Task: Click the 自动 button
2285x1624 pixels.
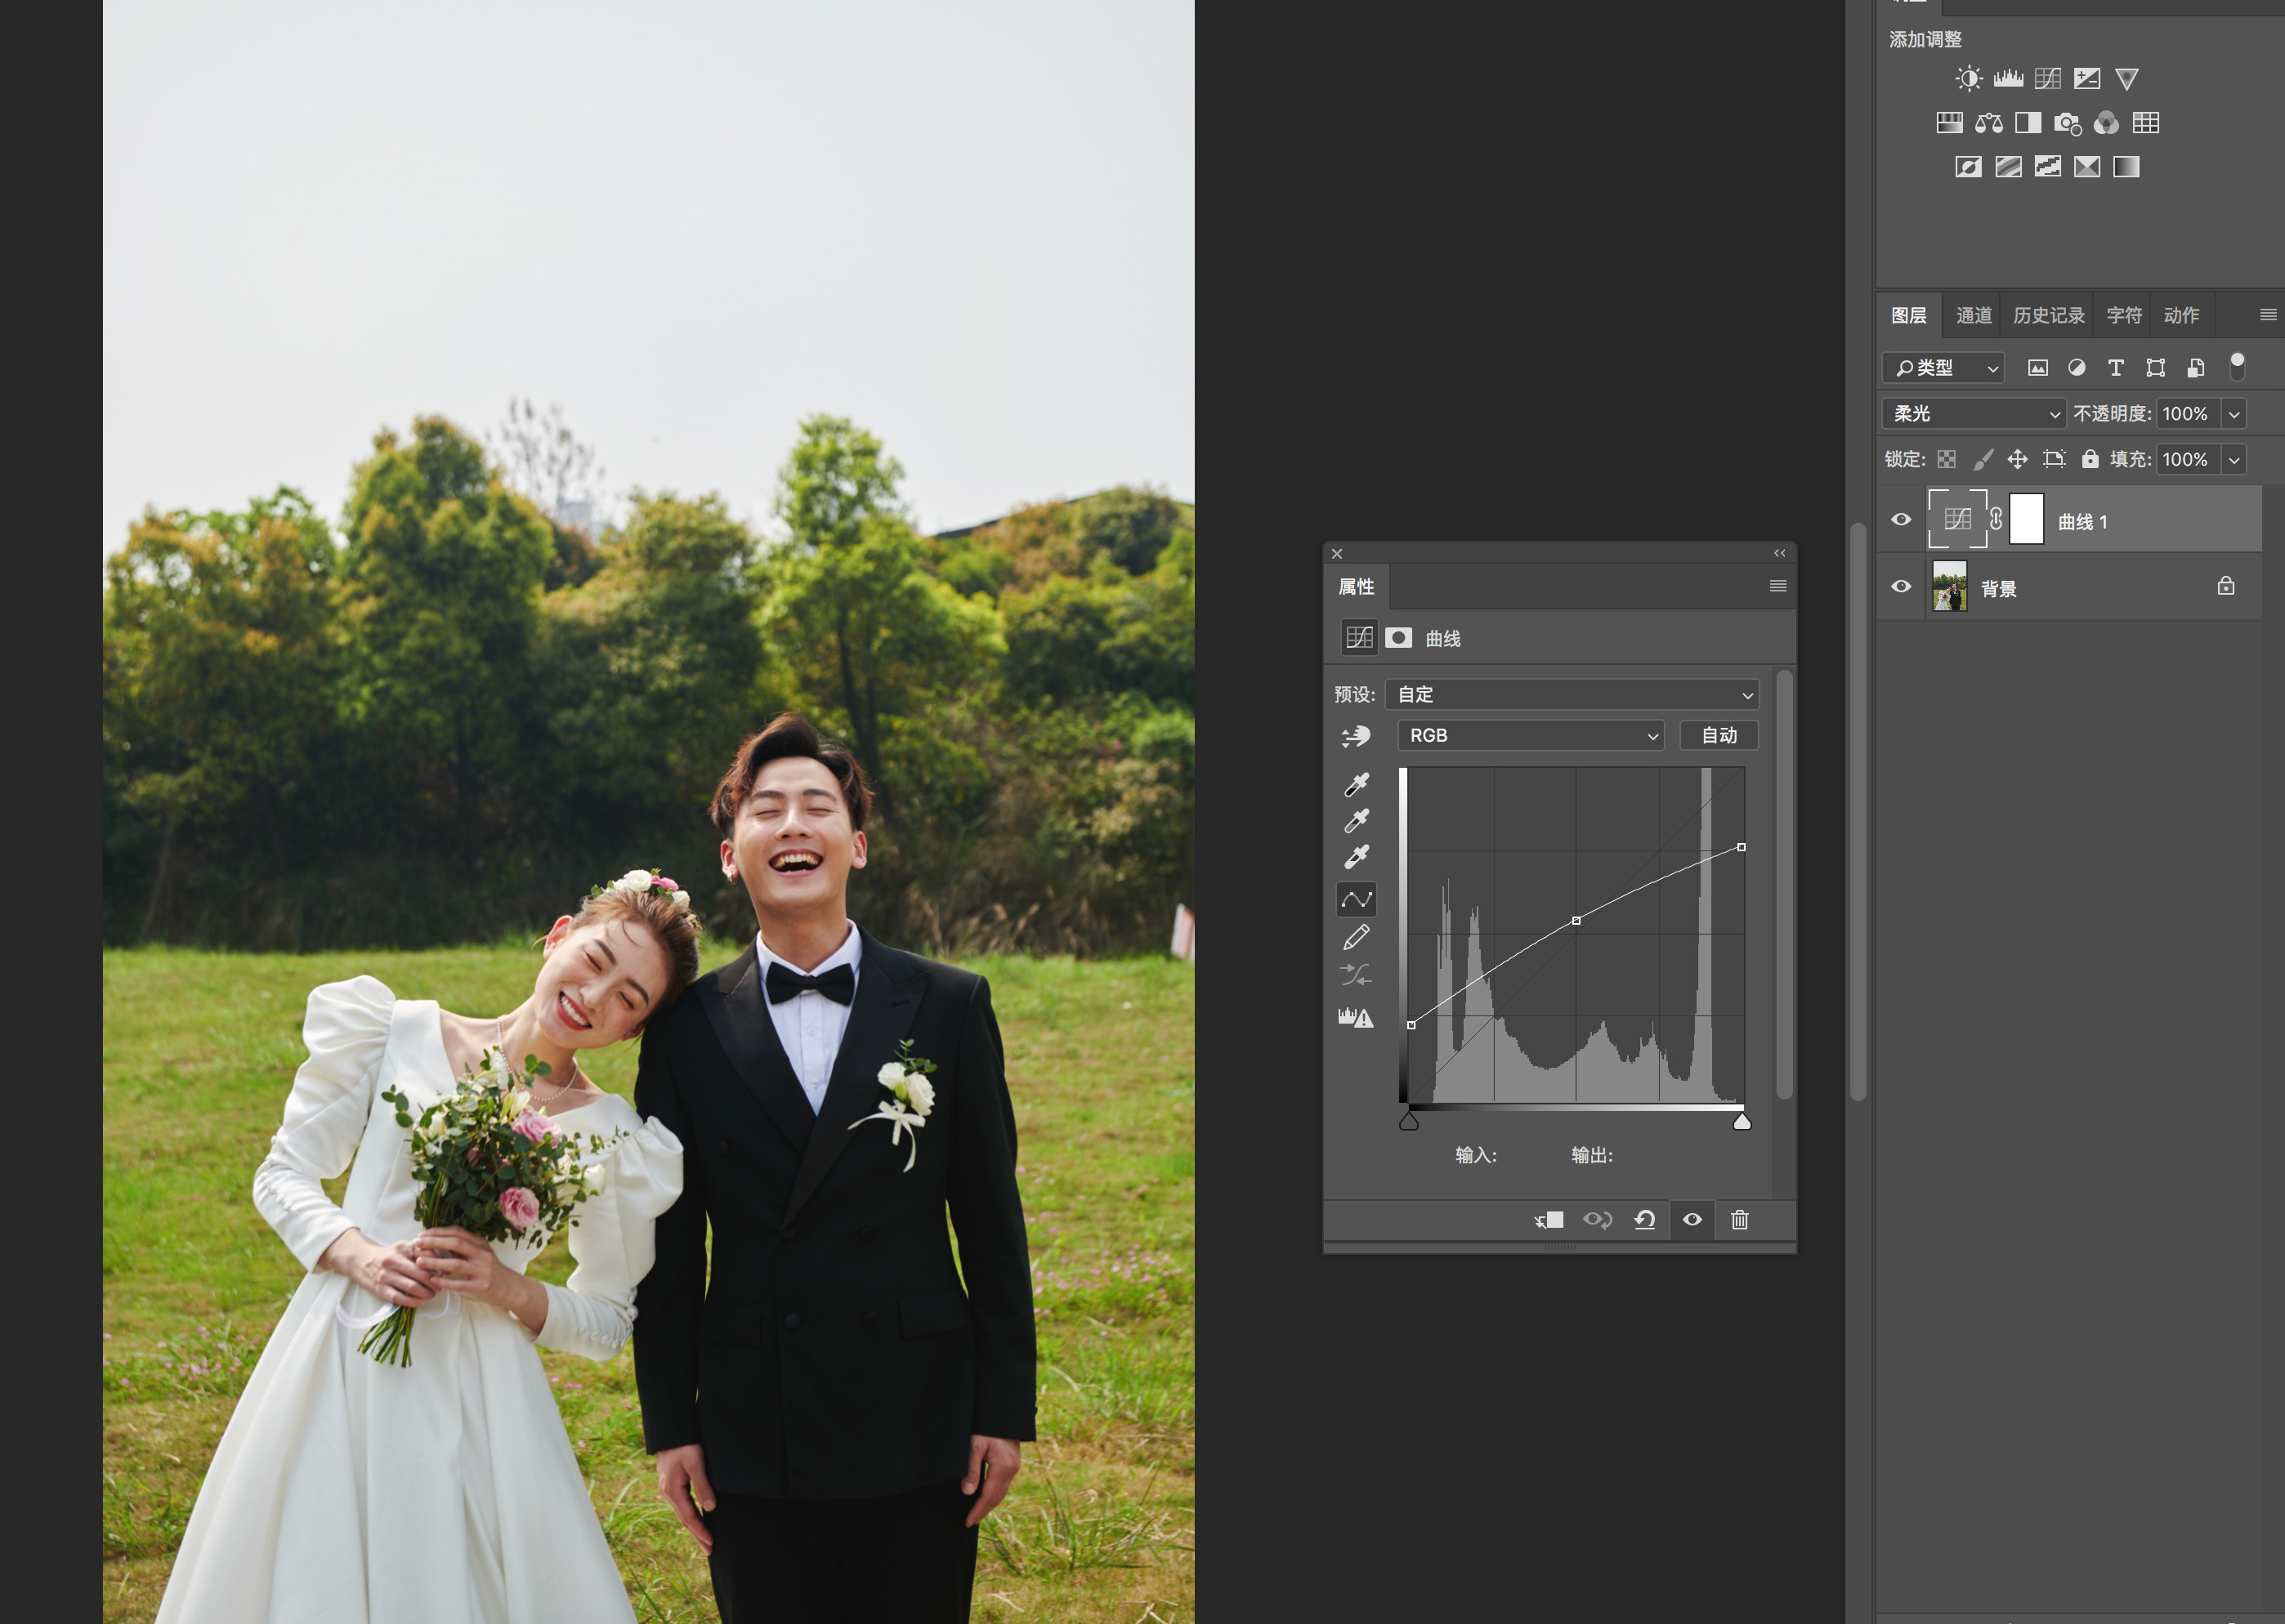Action: click(1718, 736)
